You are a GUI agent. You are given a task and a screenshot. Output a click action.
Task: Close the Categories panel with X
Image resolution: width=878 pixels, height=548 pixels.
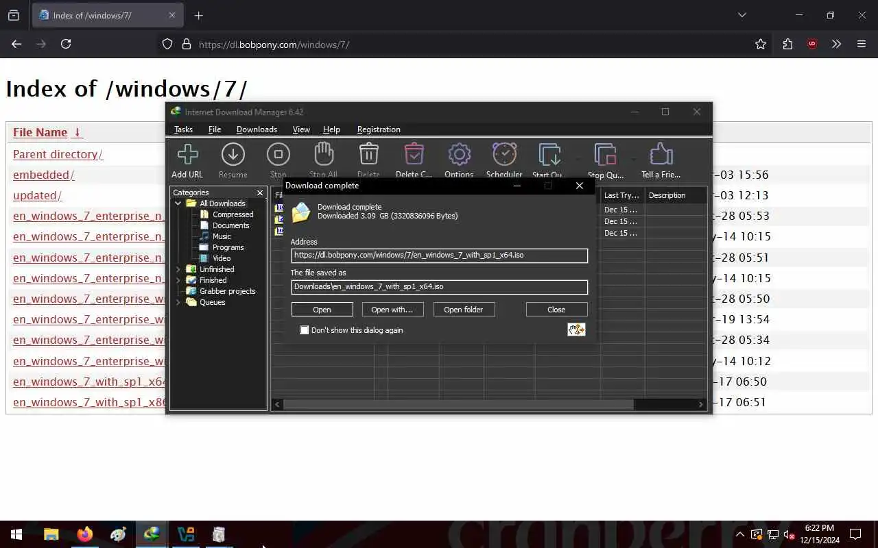pos(260,193)
